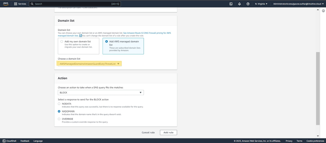Image resolution: width=326 pixels, height=143 pixels.
Task: Open the help question mark icon
Action: coord(248,4)
